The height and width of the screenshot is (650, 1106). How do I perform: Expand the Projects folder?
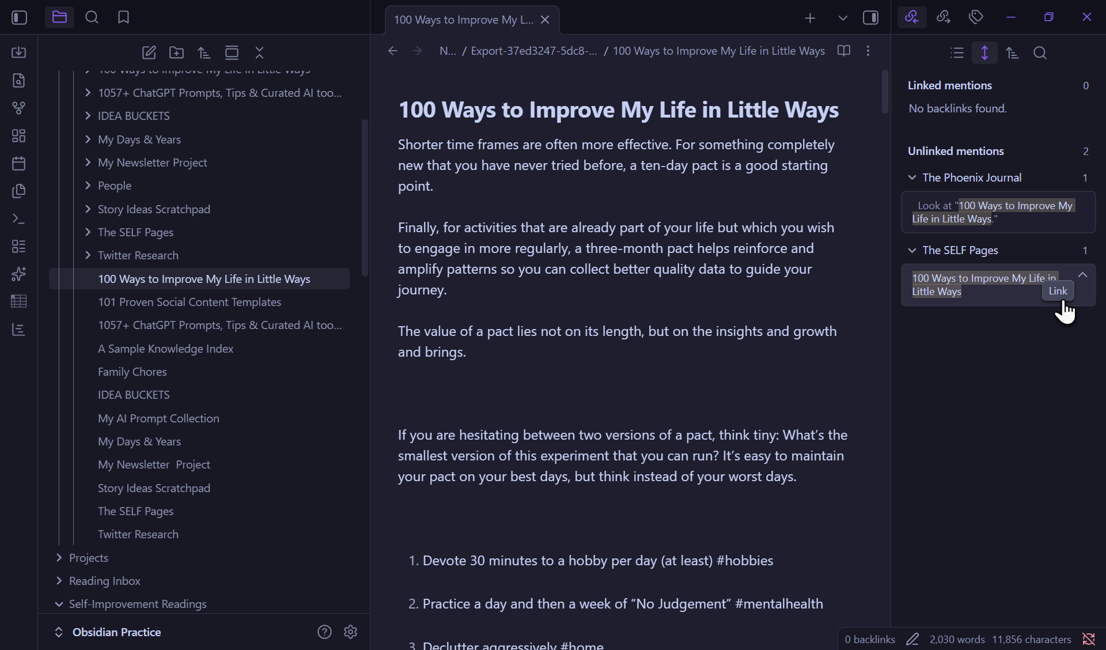(59, 557)
